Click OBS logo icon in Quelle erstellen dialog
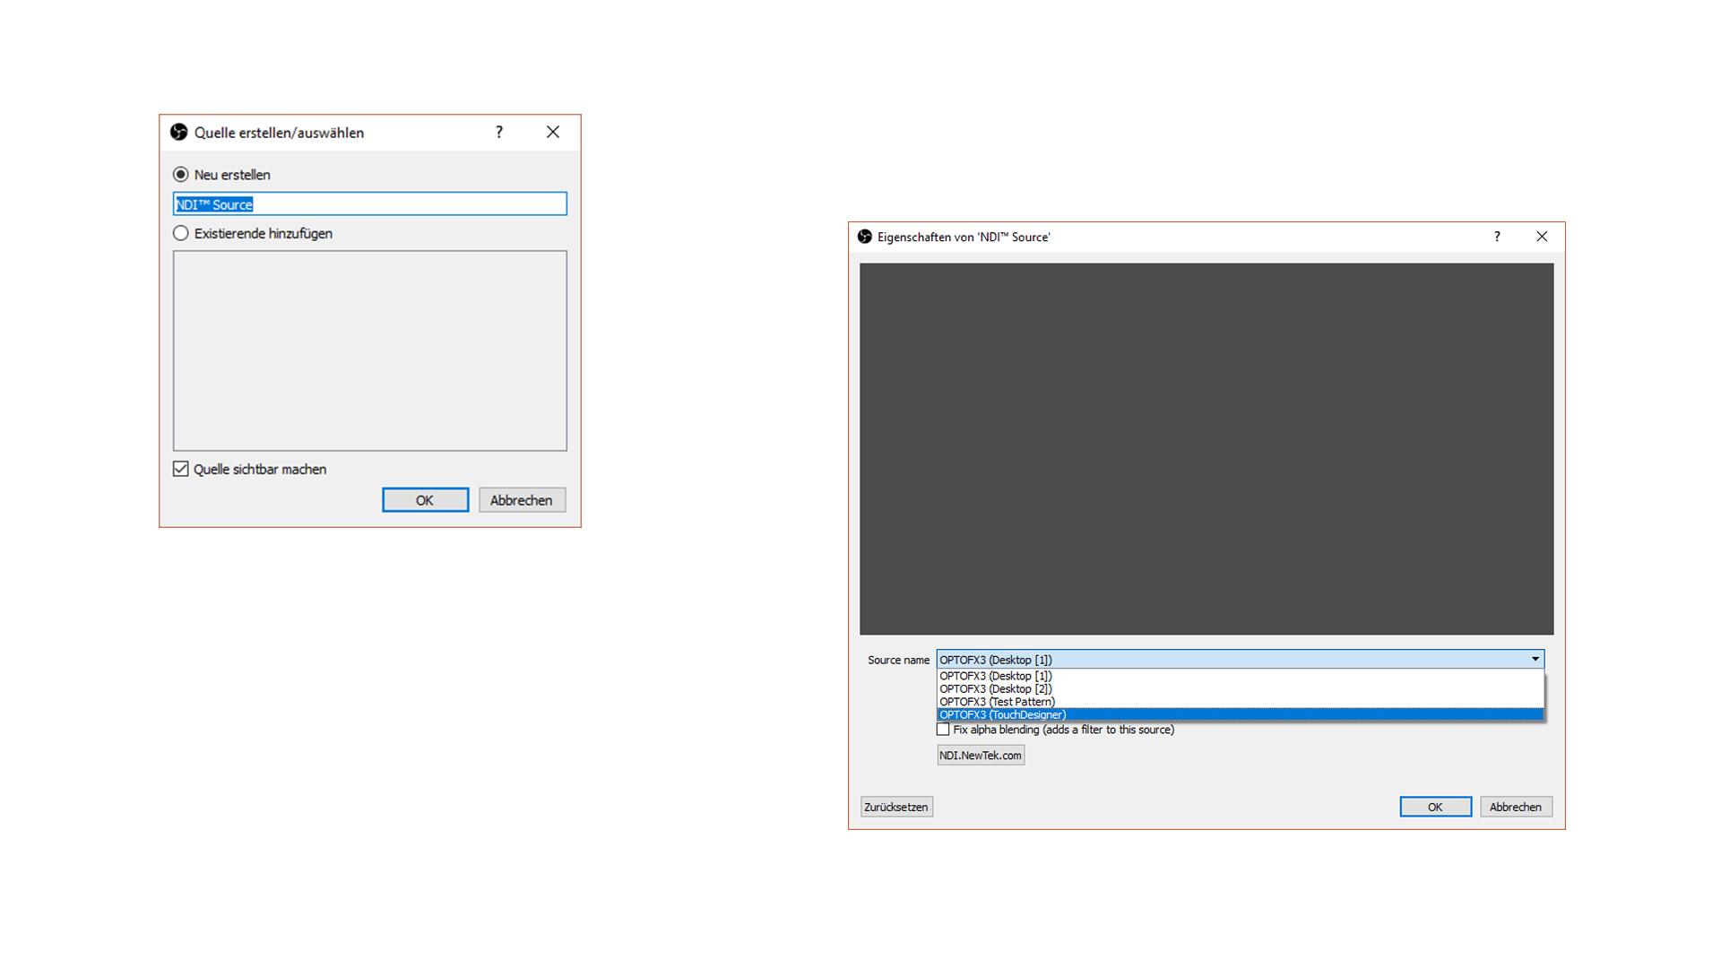The width and height of the screenshot is (1721, 968). click(x=179, y=133)
